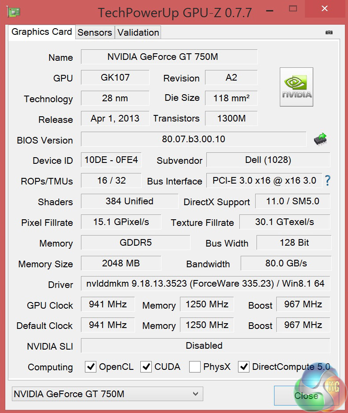The height and width of the screenshot is (413, 348).
Task: Open the GPU selection dropdown
Action: 107,394
